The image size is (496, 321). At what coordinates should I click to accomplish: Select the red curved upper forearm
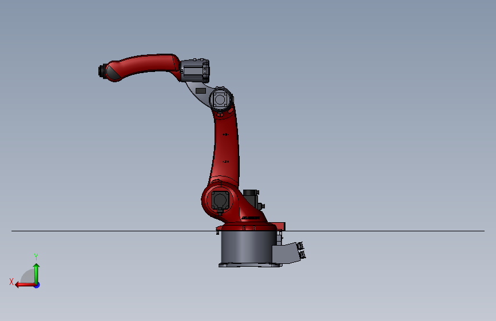142,67
